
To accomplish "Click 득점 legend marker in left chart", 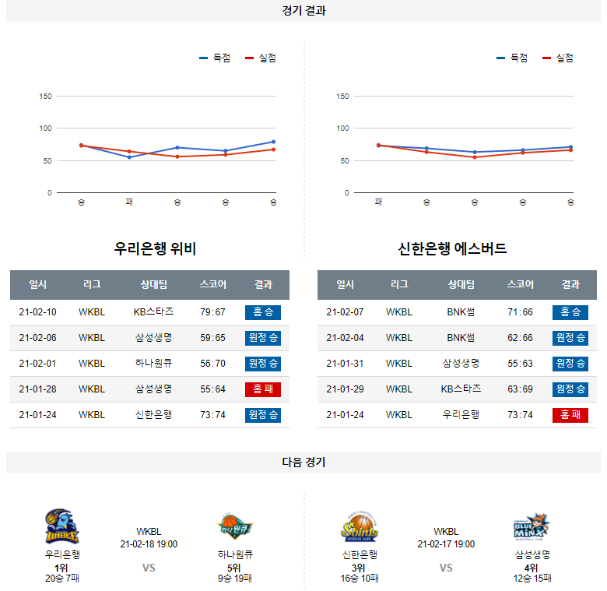I will 204,58.
